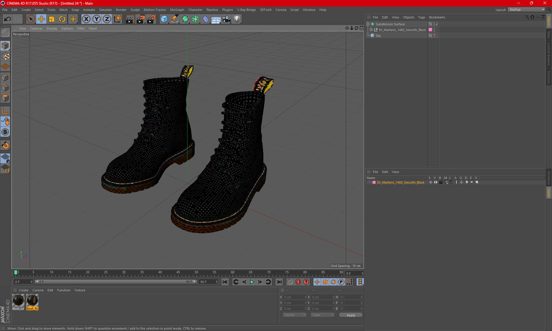Click the Coordinate System icon

pos(117,19)
